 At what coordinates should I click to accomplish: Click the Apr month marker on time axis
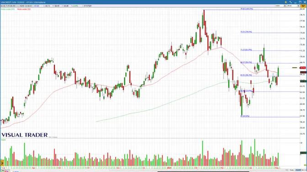pos(251,168)
